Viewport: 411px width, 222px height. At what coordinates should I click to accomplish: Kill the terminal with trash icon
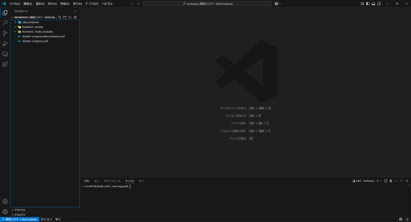click(391, 181)
